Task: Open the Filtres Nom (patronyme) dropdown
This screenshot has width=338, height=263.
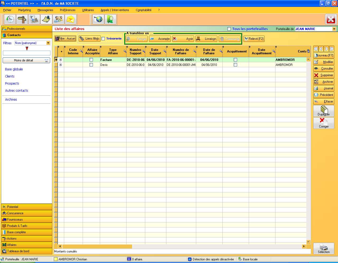Action: tap(48, 43)
